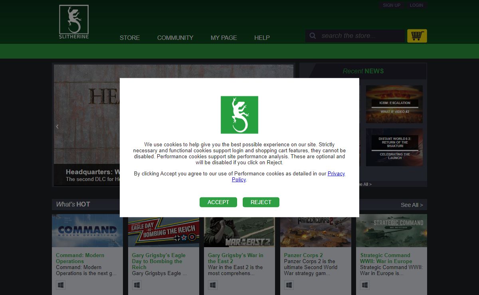The image size is (479, 295).
Task: Click Windows icon under Panzer Corps 2
Action: point(289,285)
